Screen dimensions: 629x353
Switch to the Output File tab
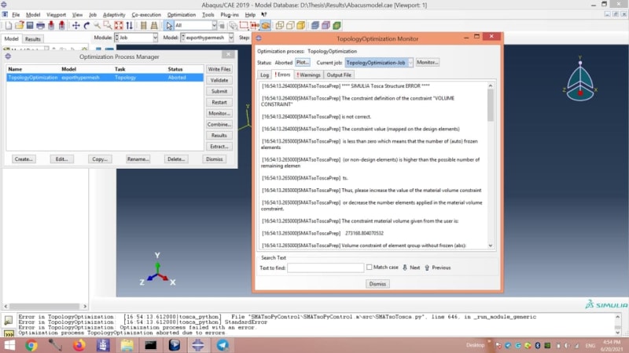point(339,75)
